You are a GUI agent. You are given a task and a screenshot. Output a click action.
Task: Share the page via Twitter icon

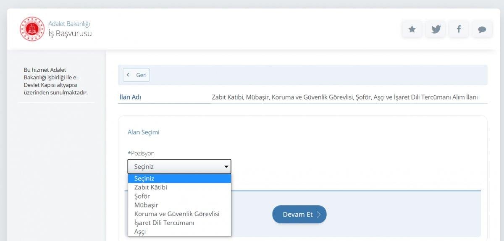pyautogui.click(x=436, y=29)
